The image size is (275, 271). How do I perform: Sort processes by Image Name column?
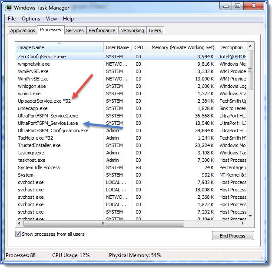tap(60, 47)
